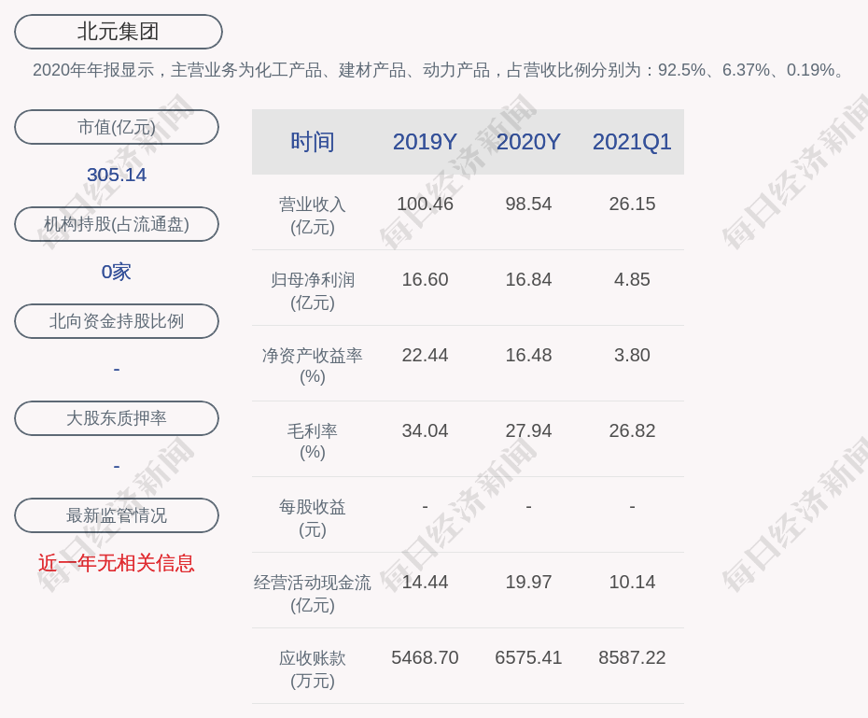Image resolution: width=868 pixels, height=718 pixels.
Task: Click the 应收账款(万元) row label
Action: click(312, 669)
